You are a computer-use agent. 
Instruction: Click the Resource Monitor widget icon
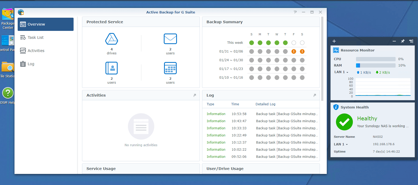click(x=336, y=50)
